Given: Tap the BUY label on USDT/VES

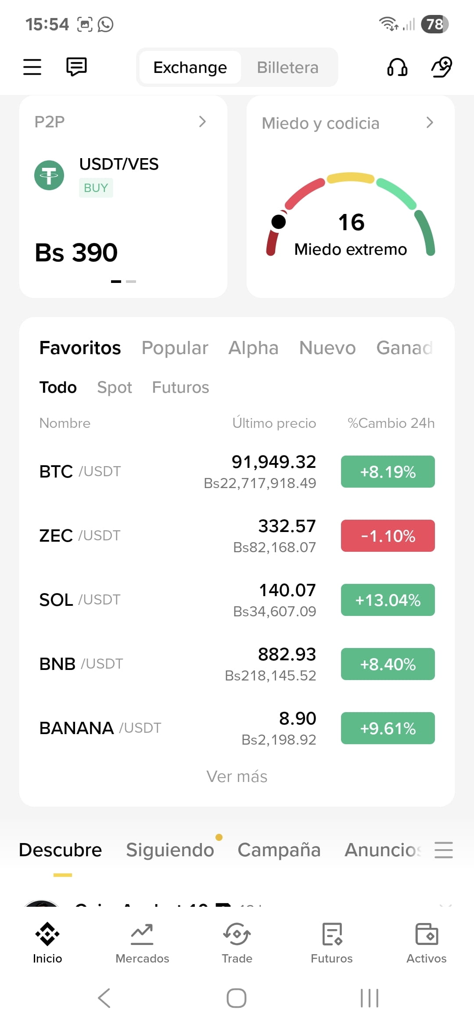Looking at the screenshot, I should click(96, 188).
